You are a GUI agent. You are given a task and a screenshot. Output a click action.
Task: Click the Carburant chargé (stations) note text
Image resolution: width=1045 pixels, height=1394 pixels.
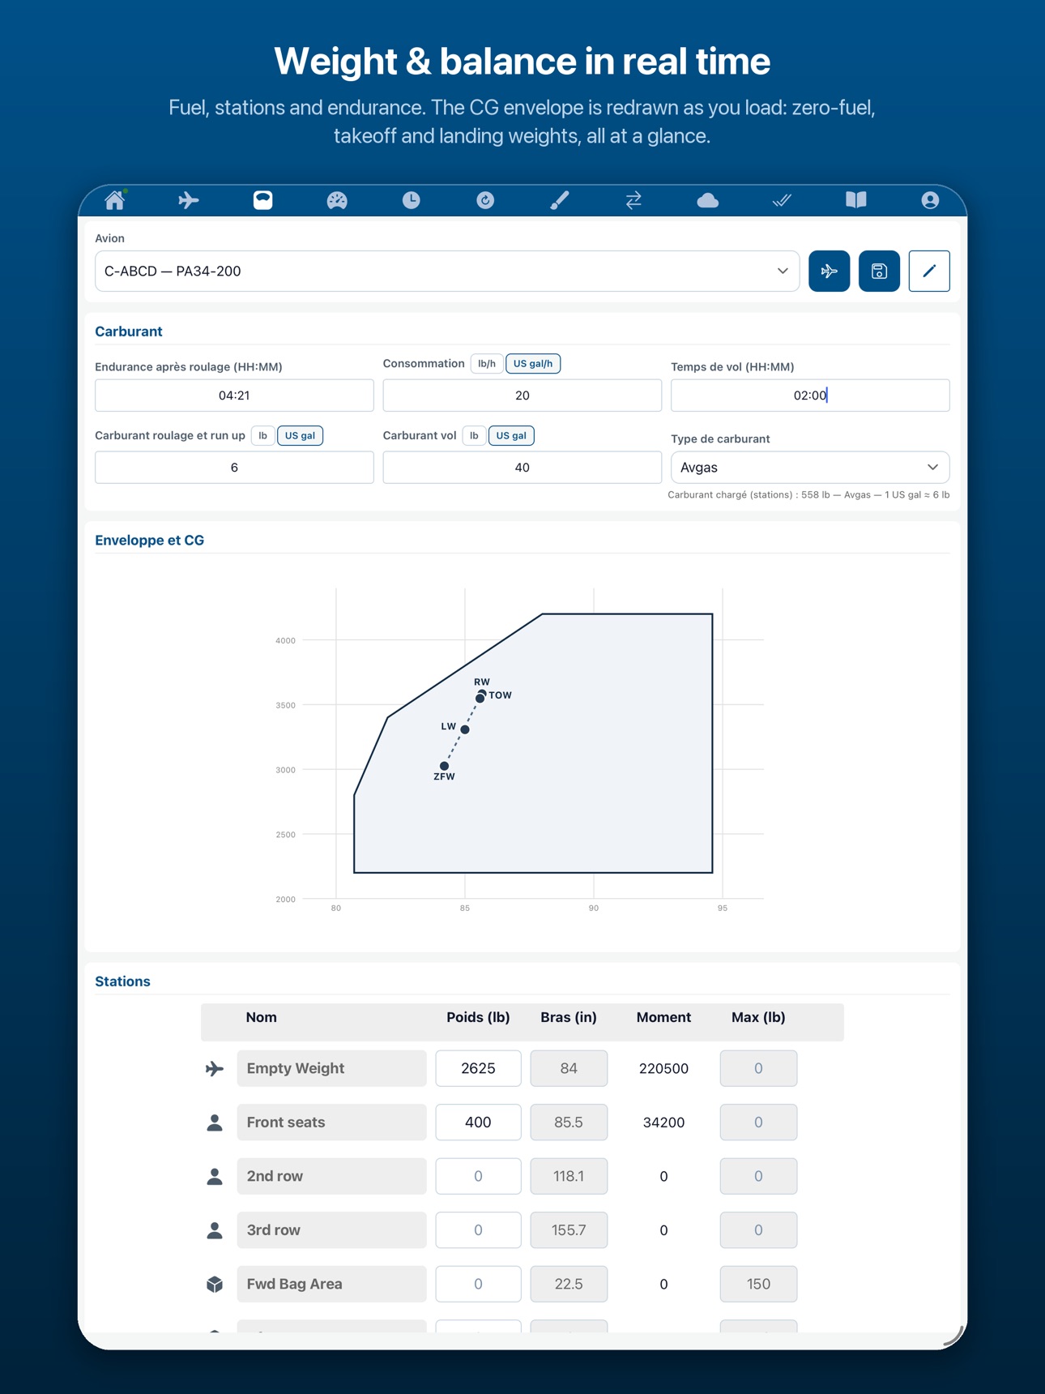808,494
